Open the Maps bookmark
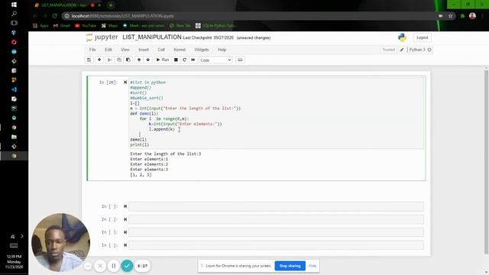Viewport: 489px width, 275px height. (x=109, y=25)
